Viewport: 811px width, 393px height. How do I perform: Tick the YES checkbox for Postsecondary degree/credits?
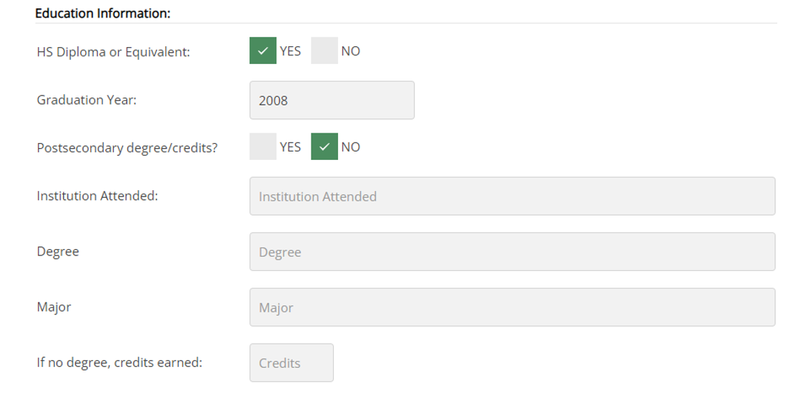[263, 147]
